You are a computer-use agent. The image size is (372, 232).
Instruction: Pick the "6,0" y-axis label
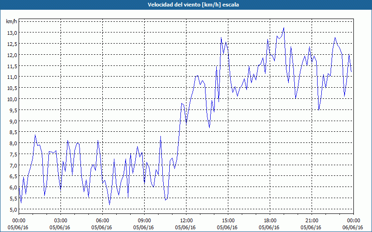pos(13,187)
